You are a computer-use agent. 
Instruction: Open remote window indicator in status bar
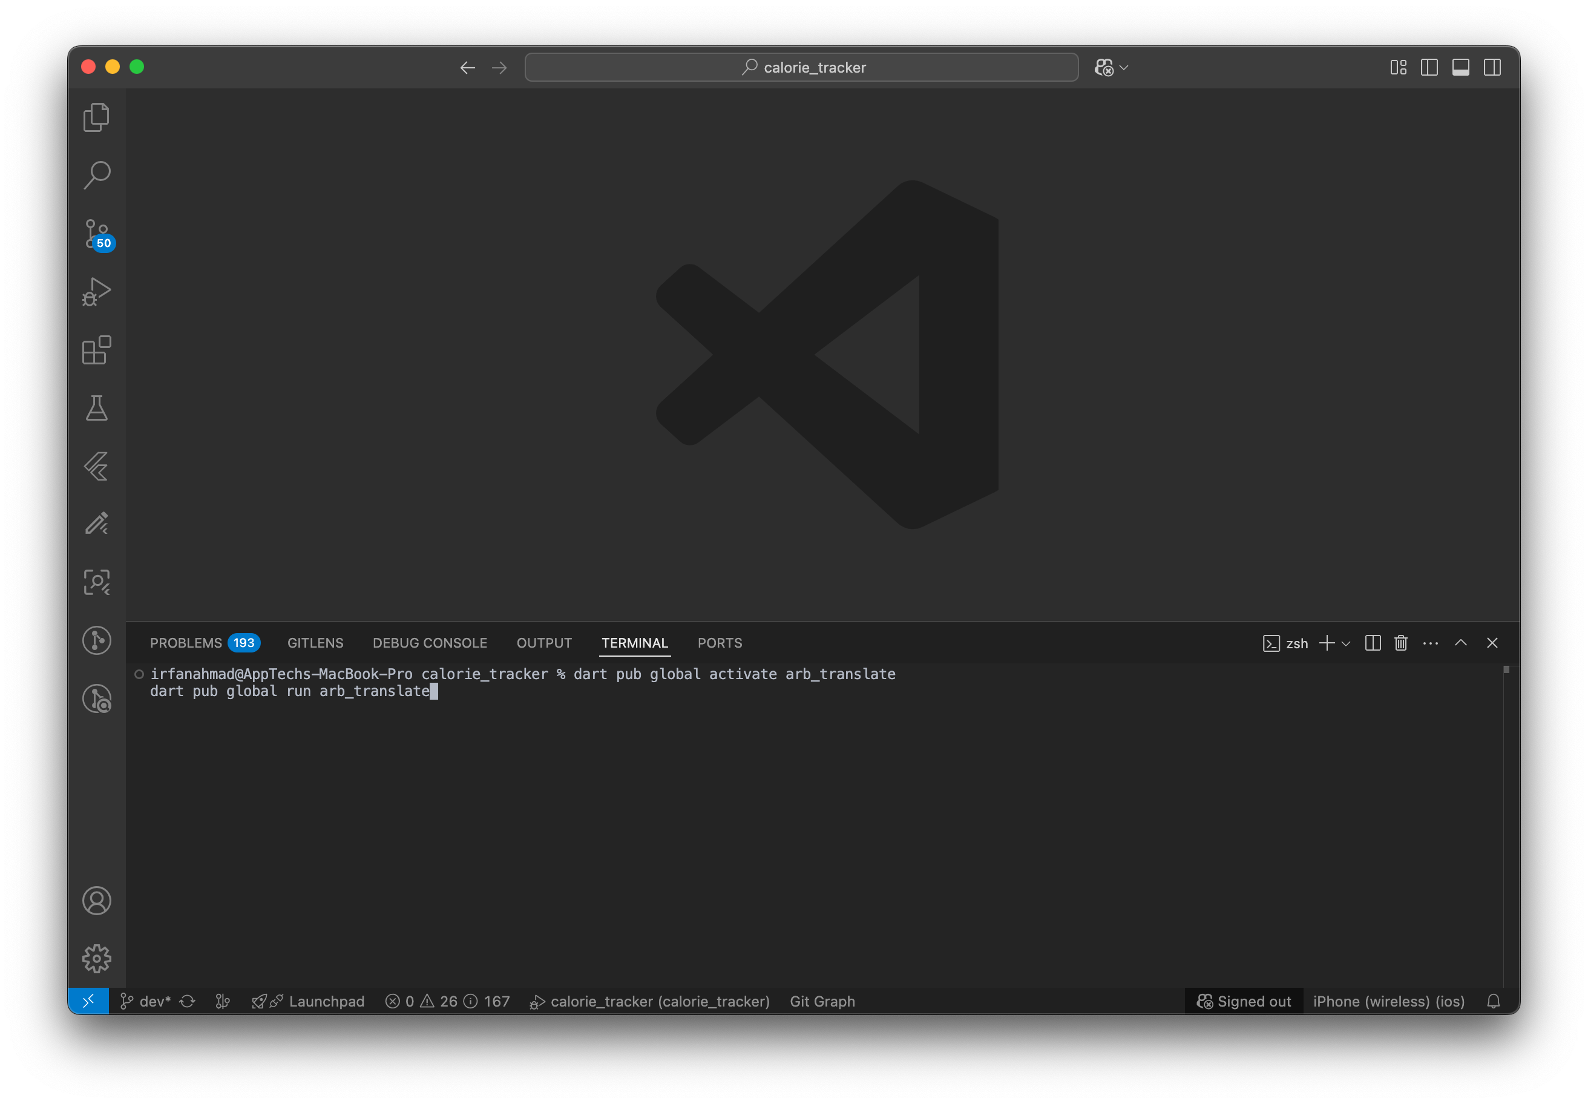click(x=88, y=1001)
